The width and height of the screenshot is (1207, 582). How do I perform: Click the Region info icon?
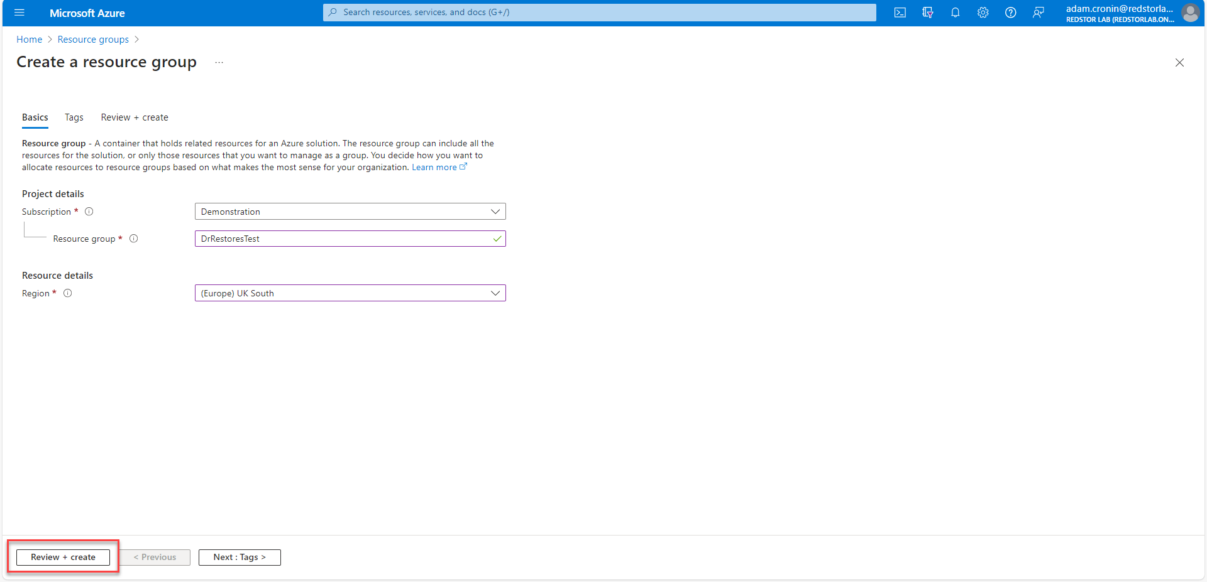(68, 293)
